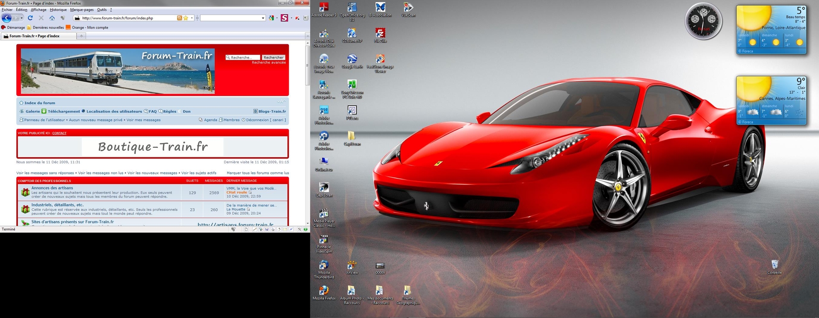
Task: Open a new tab with plus button
Action: (x=81, y=36)
